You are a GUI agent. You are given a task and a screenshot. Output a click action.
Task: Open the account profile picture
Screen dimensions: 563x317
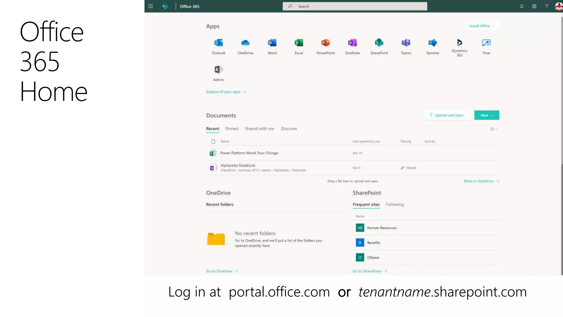(559, 6)
